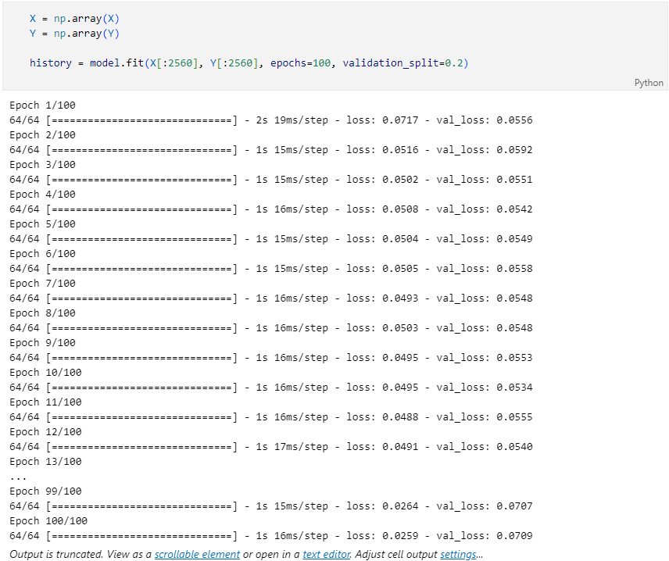Click the text 'Epoch 11/100'
This screenshot has height=561, width=669.
tap(45, 402)
